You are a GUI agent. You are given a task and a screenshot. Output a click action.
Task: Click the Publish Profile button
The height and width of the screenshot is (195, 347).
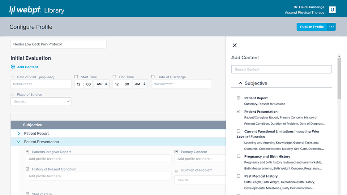point(312,27)
